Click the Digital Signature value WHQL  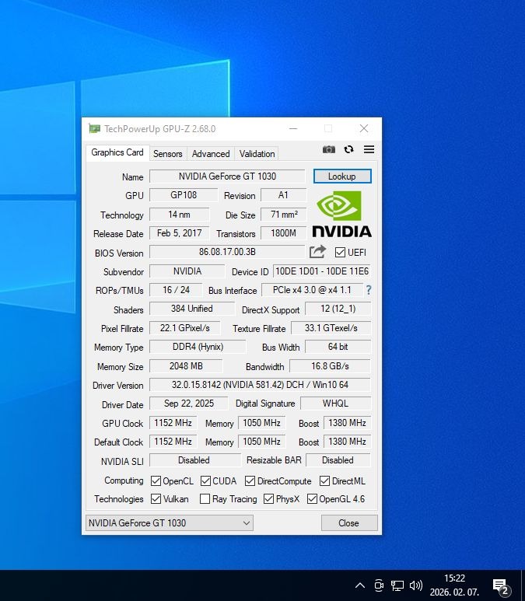[335, 404]
